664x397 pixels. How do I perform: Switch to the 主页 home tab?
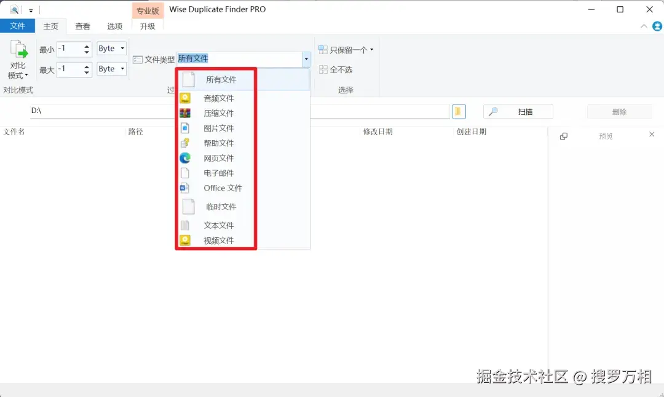51,26
